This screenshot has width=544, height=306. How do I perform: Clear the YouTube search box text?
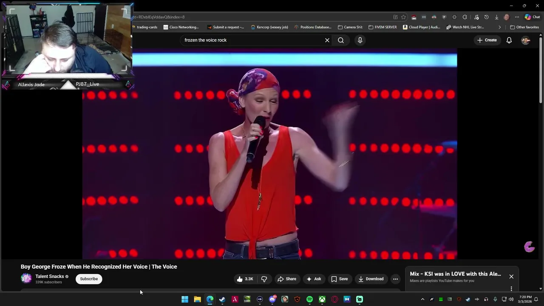pyautogui.click(x=327, y=40)
